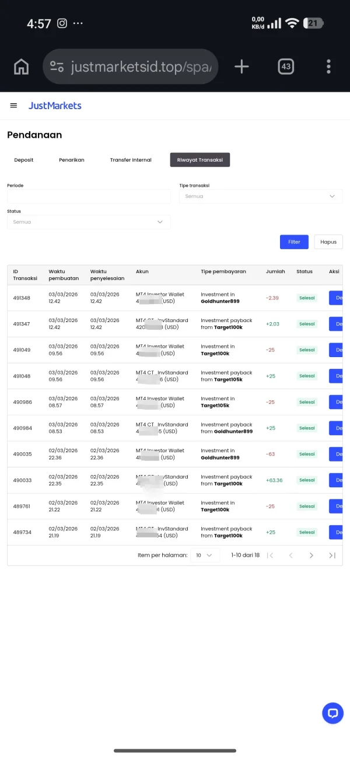The image size is (350, 758).
Task: Open a new browser tab
Action: (x=242, y=67)
